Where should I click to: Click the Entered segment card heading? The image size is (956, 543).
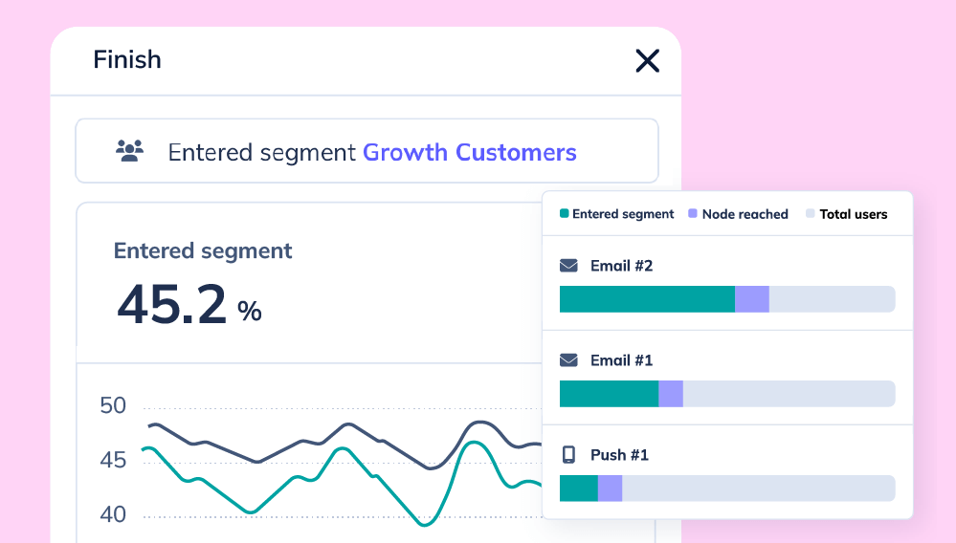[203, 250]
